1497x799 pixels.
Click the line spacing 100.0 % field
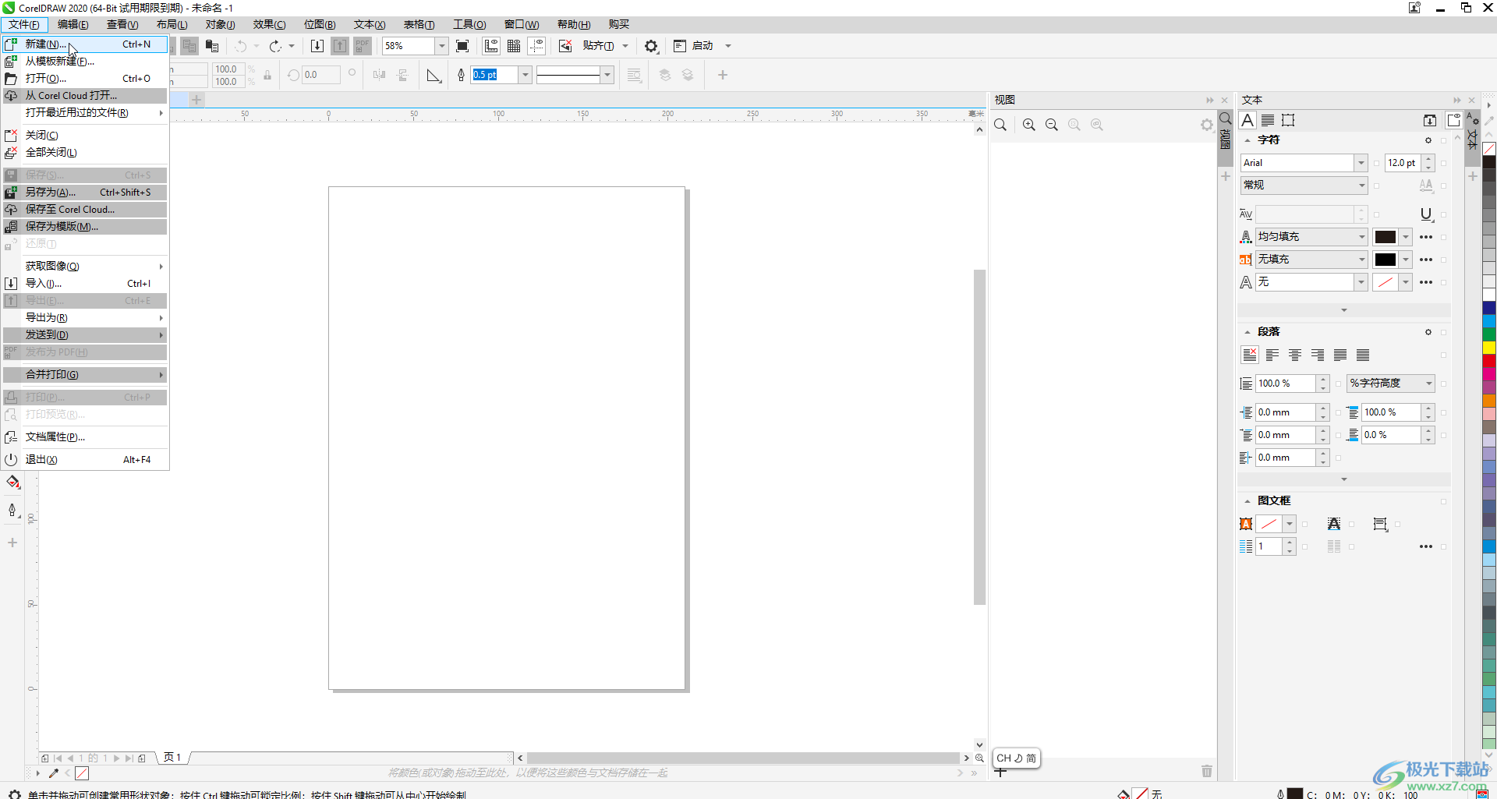point(1286,384)
